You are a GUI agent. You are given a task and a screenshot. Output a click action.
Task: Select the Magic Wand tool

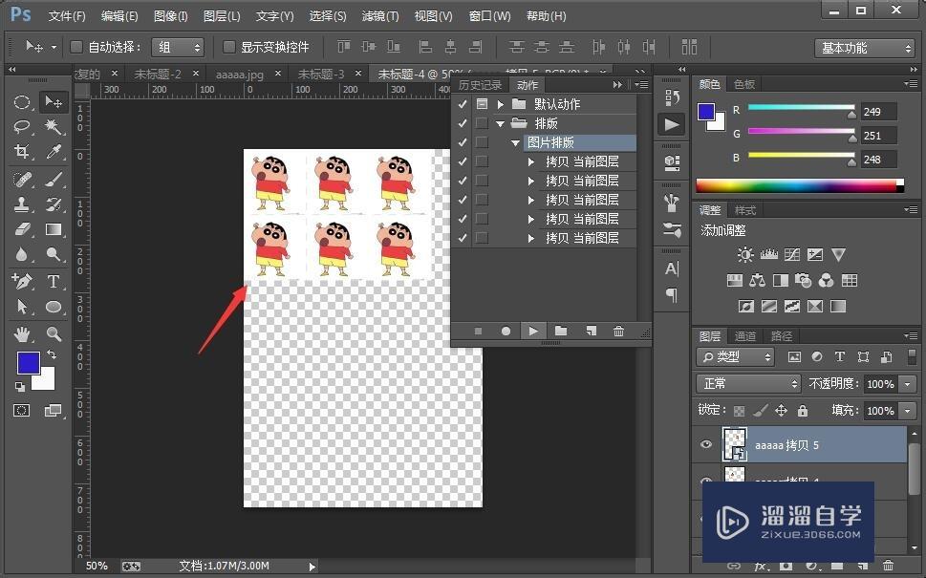(x=54, y=127)
